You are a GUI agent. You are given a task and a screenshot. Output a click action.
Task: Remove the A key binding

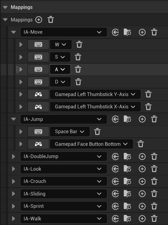[x=78, y=69]
